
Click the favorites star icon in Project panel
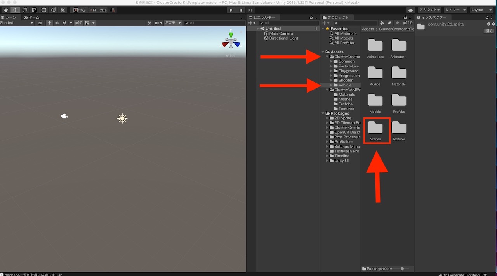(396, 23)
